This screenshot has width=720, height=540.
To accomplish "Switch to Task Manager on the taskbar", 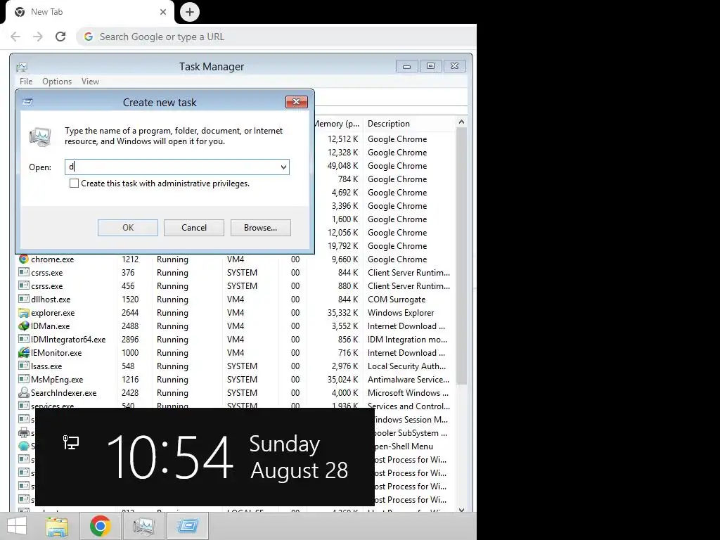I will 143,526.
